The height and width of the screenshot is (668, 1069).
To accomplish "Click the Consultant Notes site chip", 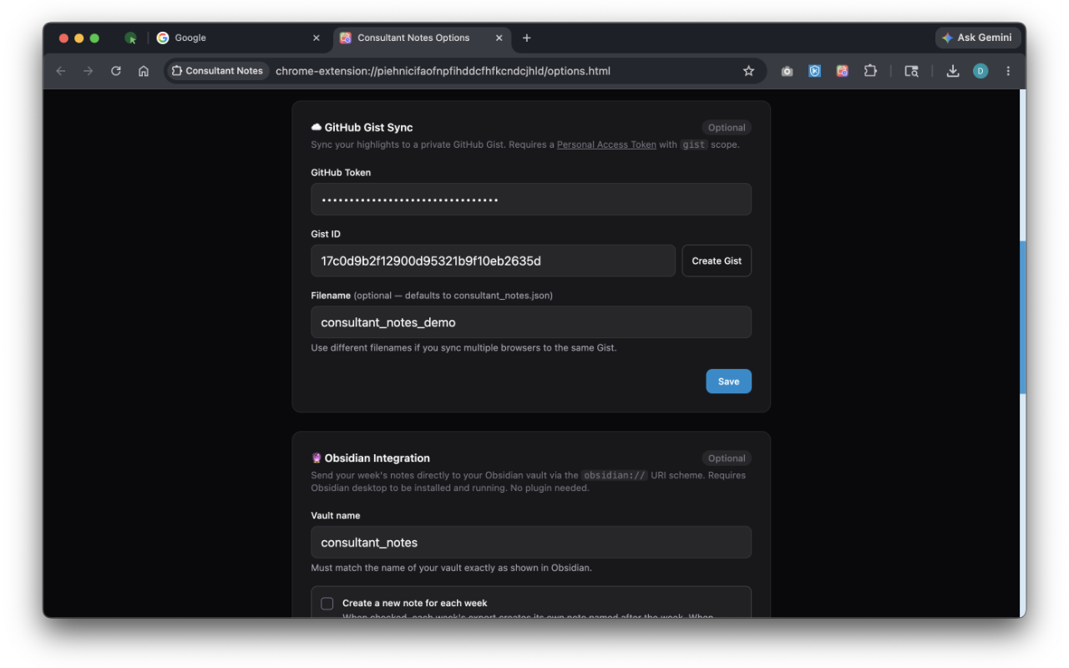I will [x=217, y=71].
